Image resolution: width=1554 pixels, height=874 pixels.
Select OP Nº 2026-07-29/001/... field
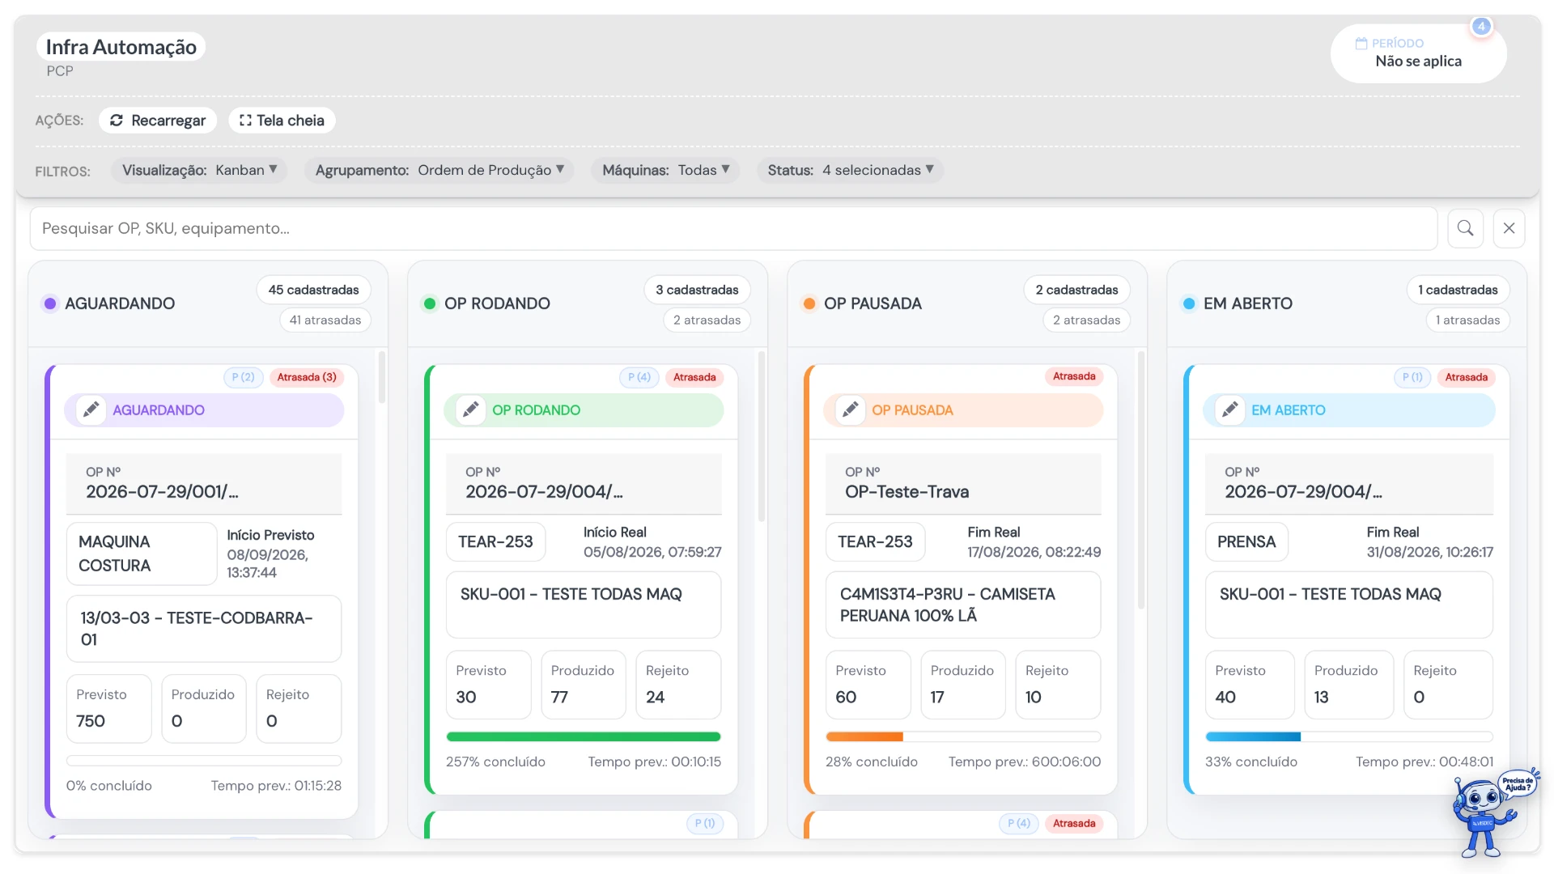pos(204,483)
